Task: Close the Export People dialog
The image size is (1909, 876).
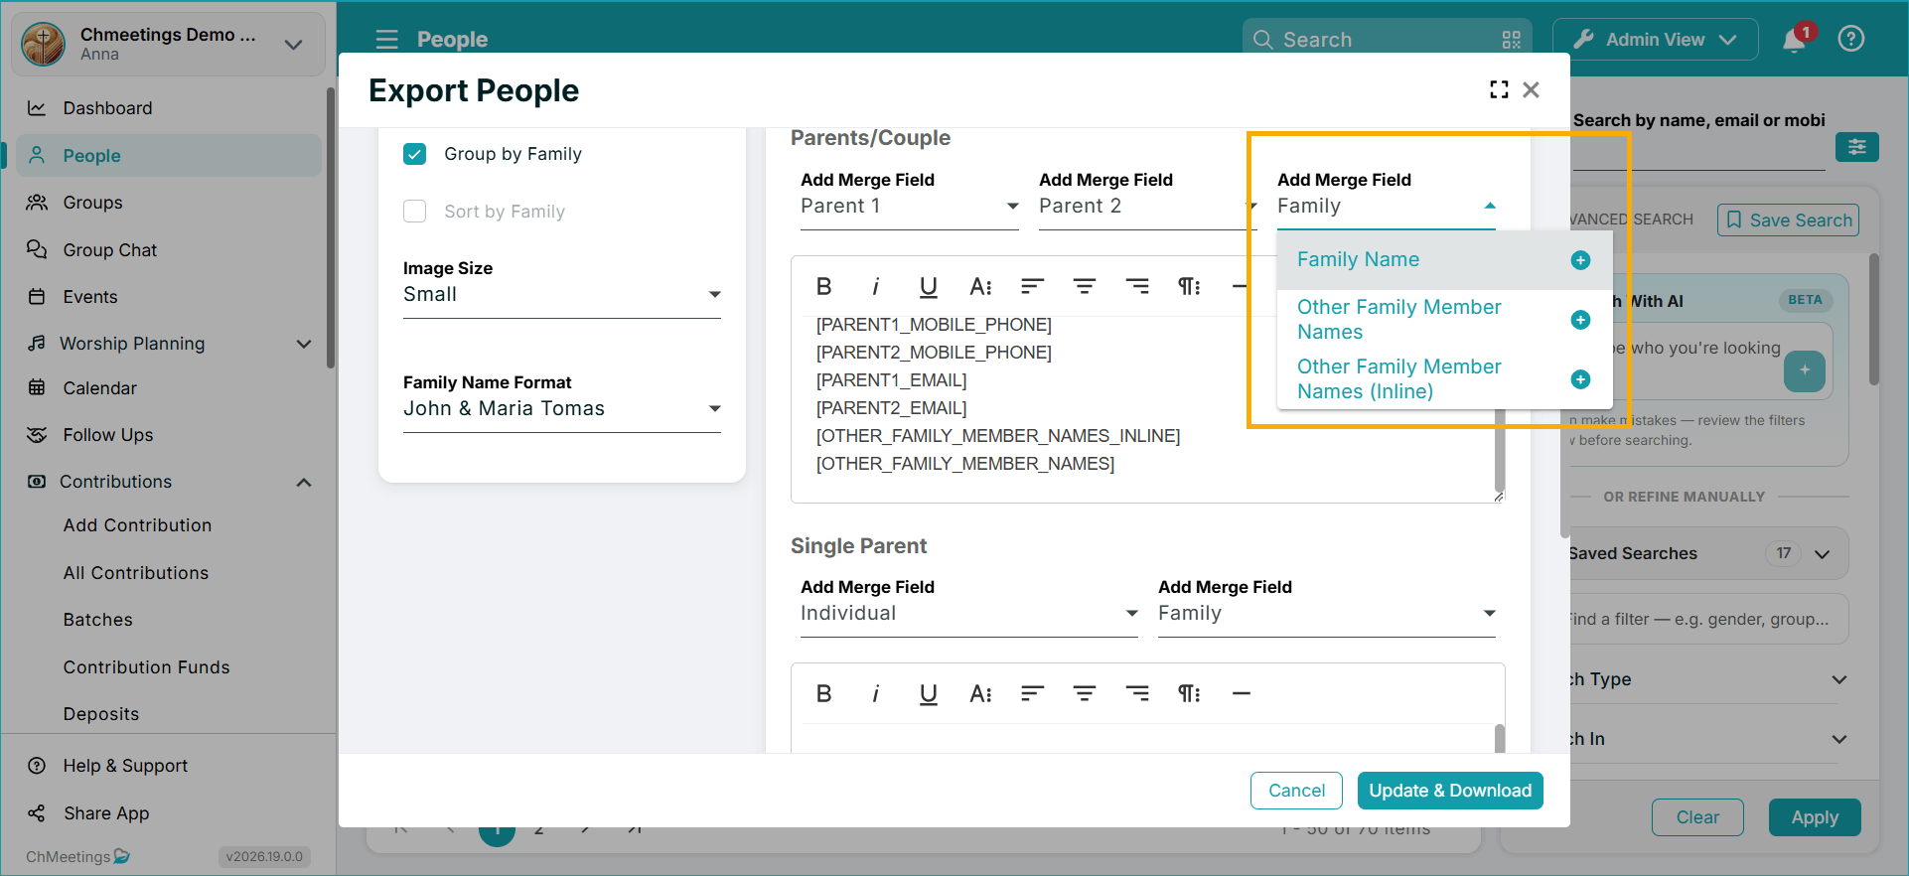Action: point(1532,90)
